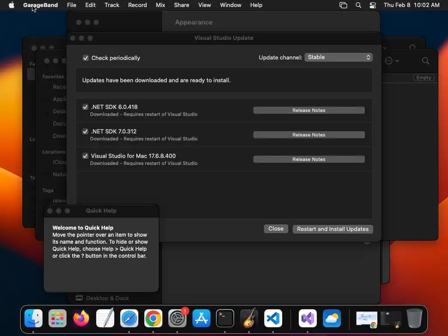Click the date and time in menu bar
The width and height of the screenshot is (448, 336).
coord(411,5)
